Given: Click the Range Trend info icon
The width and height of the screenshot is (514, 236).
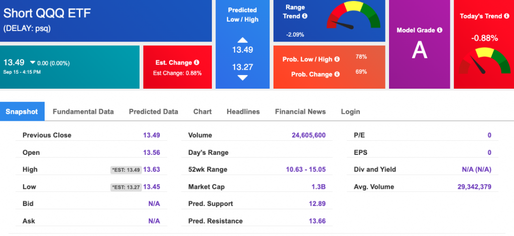Looking at the screenshot, I should (x=305, y=16).
